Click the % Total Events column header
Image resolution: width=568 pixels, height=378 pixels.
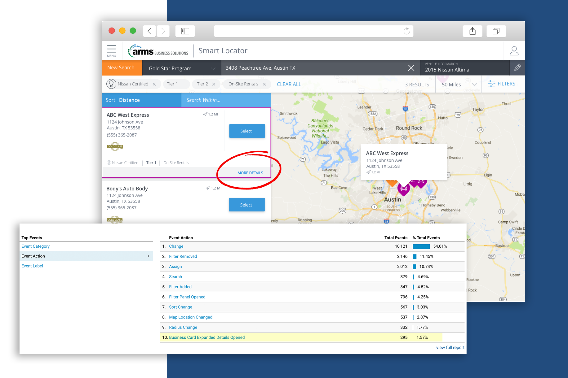coord(426,238)
